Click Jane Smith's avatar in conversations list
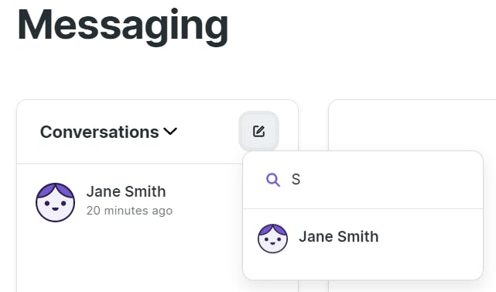Screen dimensions: 496x292 point(56,202)
